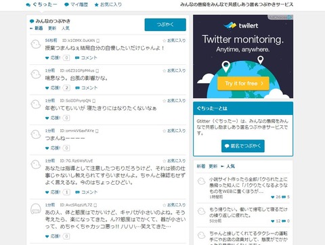Open sidebar post 小説サイト作ったら全部パクられた
Image resolution: width=325 pixels, height=245 pixels.
coord(248,185)
